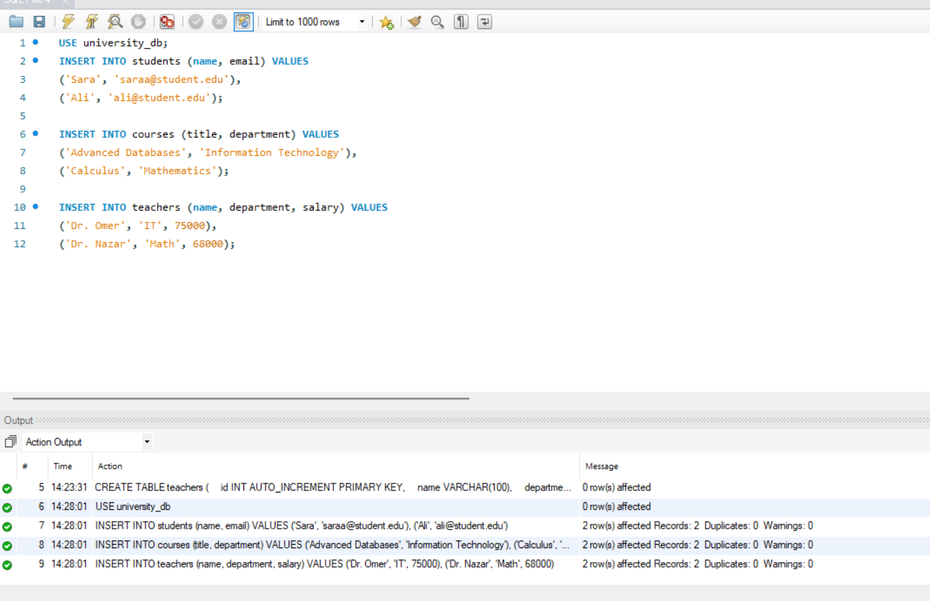
Task: Click the green success icon for row 7
Action: click(x=7, y=527)
